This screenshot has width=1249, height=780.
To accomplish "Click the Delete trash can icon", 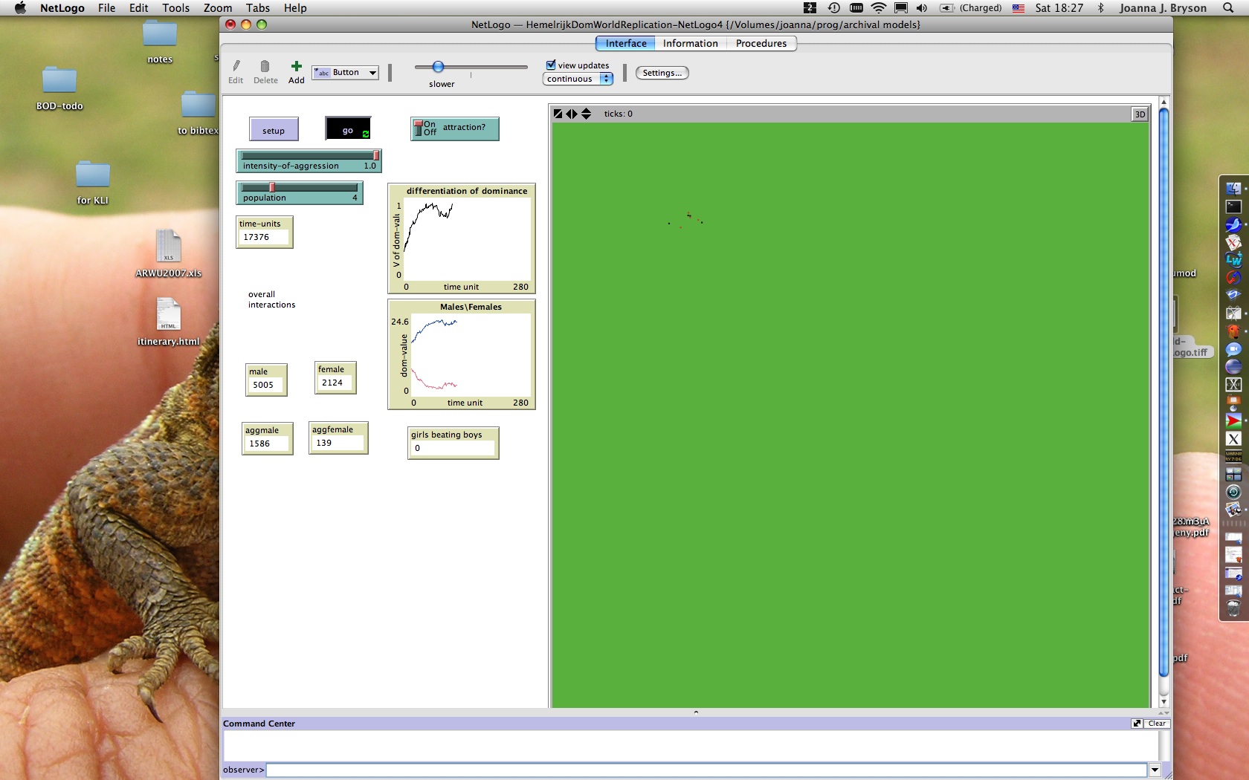I will pyautogui.click(x=265, y=67).
